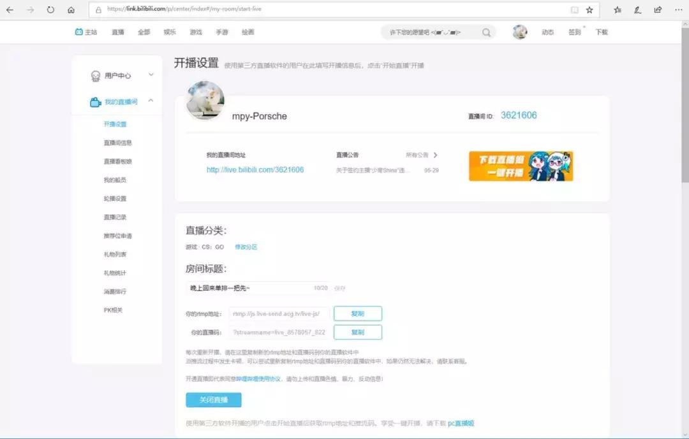Screen dimensions: 689x439
Task: Reload the page with the refresh icon
Action: click(x=50, y=10)
